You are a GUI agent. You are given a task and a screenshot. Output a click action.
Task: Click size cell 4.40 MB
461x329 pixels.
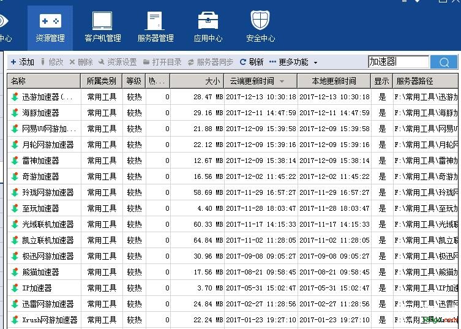(210, 208)
